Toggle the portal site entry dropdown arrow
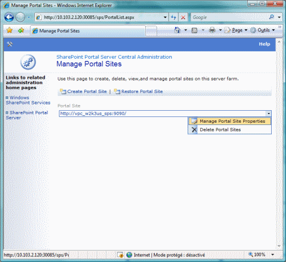 click(x=268, y=114)
